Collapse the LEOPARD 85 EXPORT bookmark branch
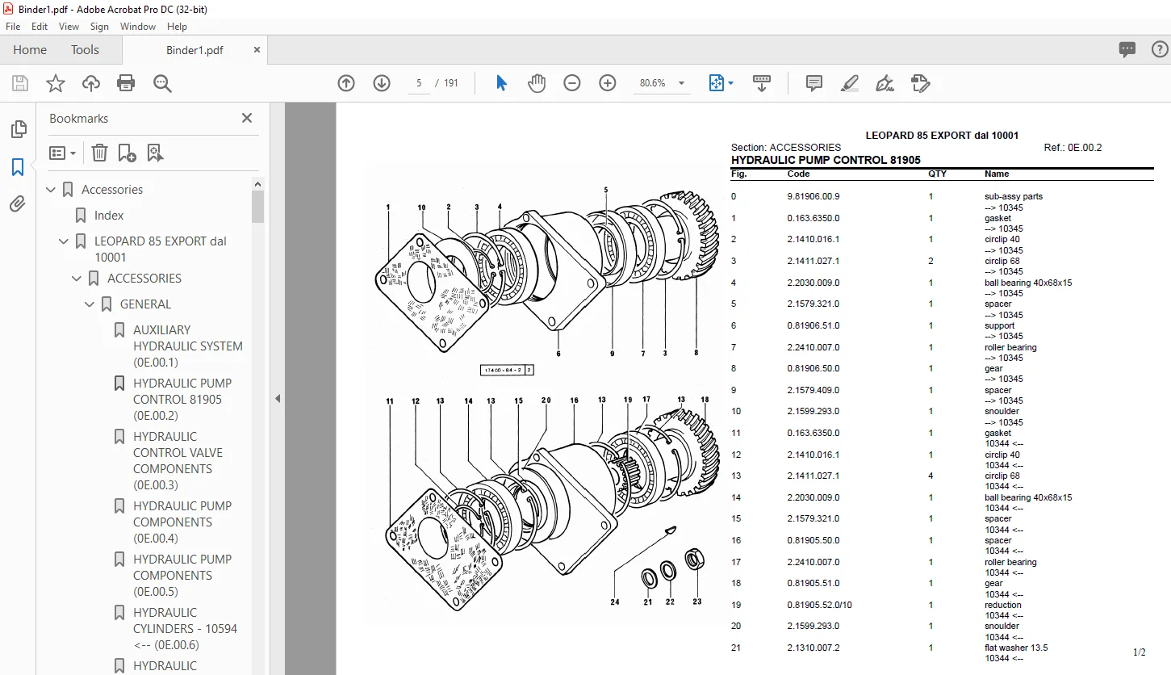The height and width of the screenshot is (675, 1171). pos(64,241)
